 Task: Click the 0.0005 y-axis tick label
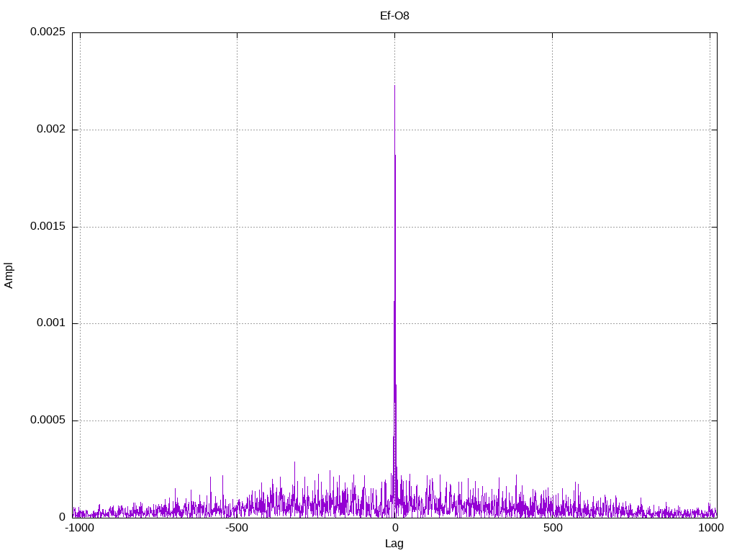pyautogui.click(x=48, y=420)
